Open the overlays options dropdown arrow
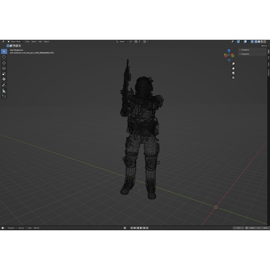Image resolution: width=270 pixels, height=270 pixels. [x=248, y=42]
